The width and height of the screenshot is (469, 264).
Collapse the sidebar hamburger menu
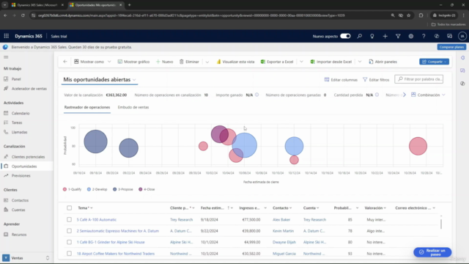pos(6,57)
